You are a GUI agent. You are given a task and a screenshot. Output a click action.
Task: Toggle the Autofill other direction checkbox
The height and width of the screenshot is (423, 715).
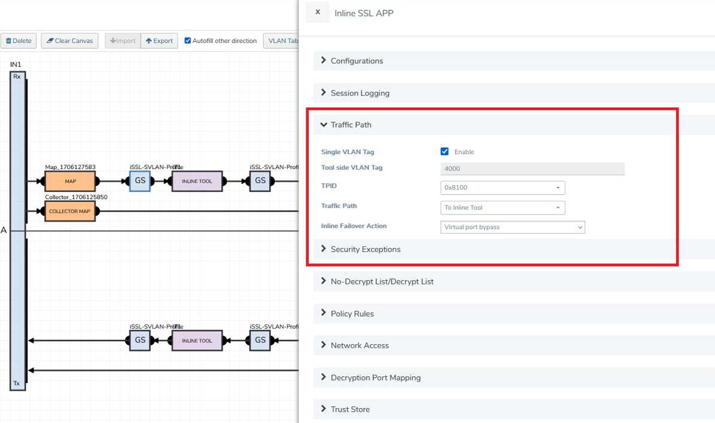[187, 41]
